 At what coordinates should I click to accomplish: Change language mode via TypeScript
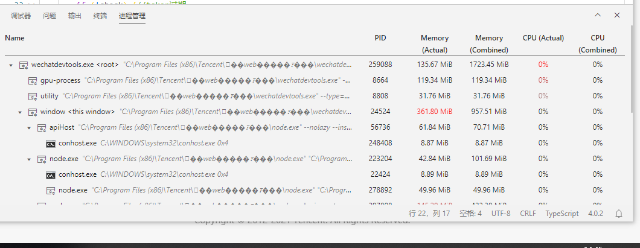tap(562, 214)
